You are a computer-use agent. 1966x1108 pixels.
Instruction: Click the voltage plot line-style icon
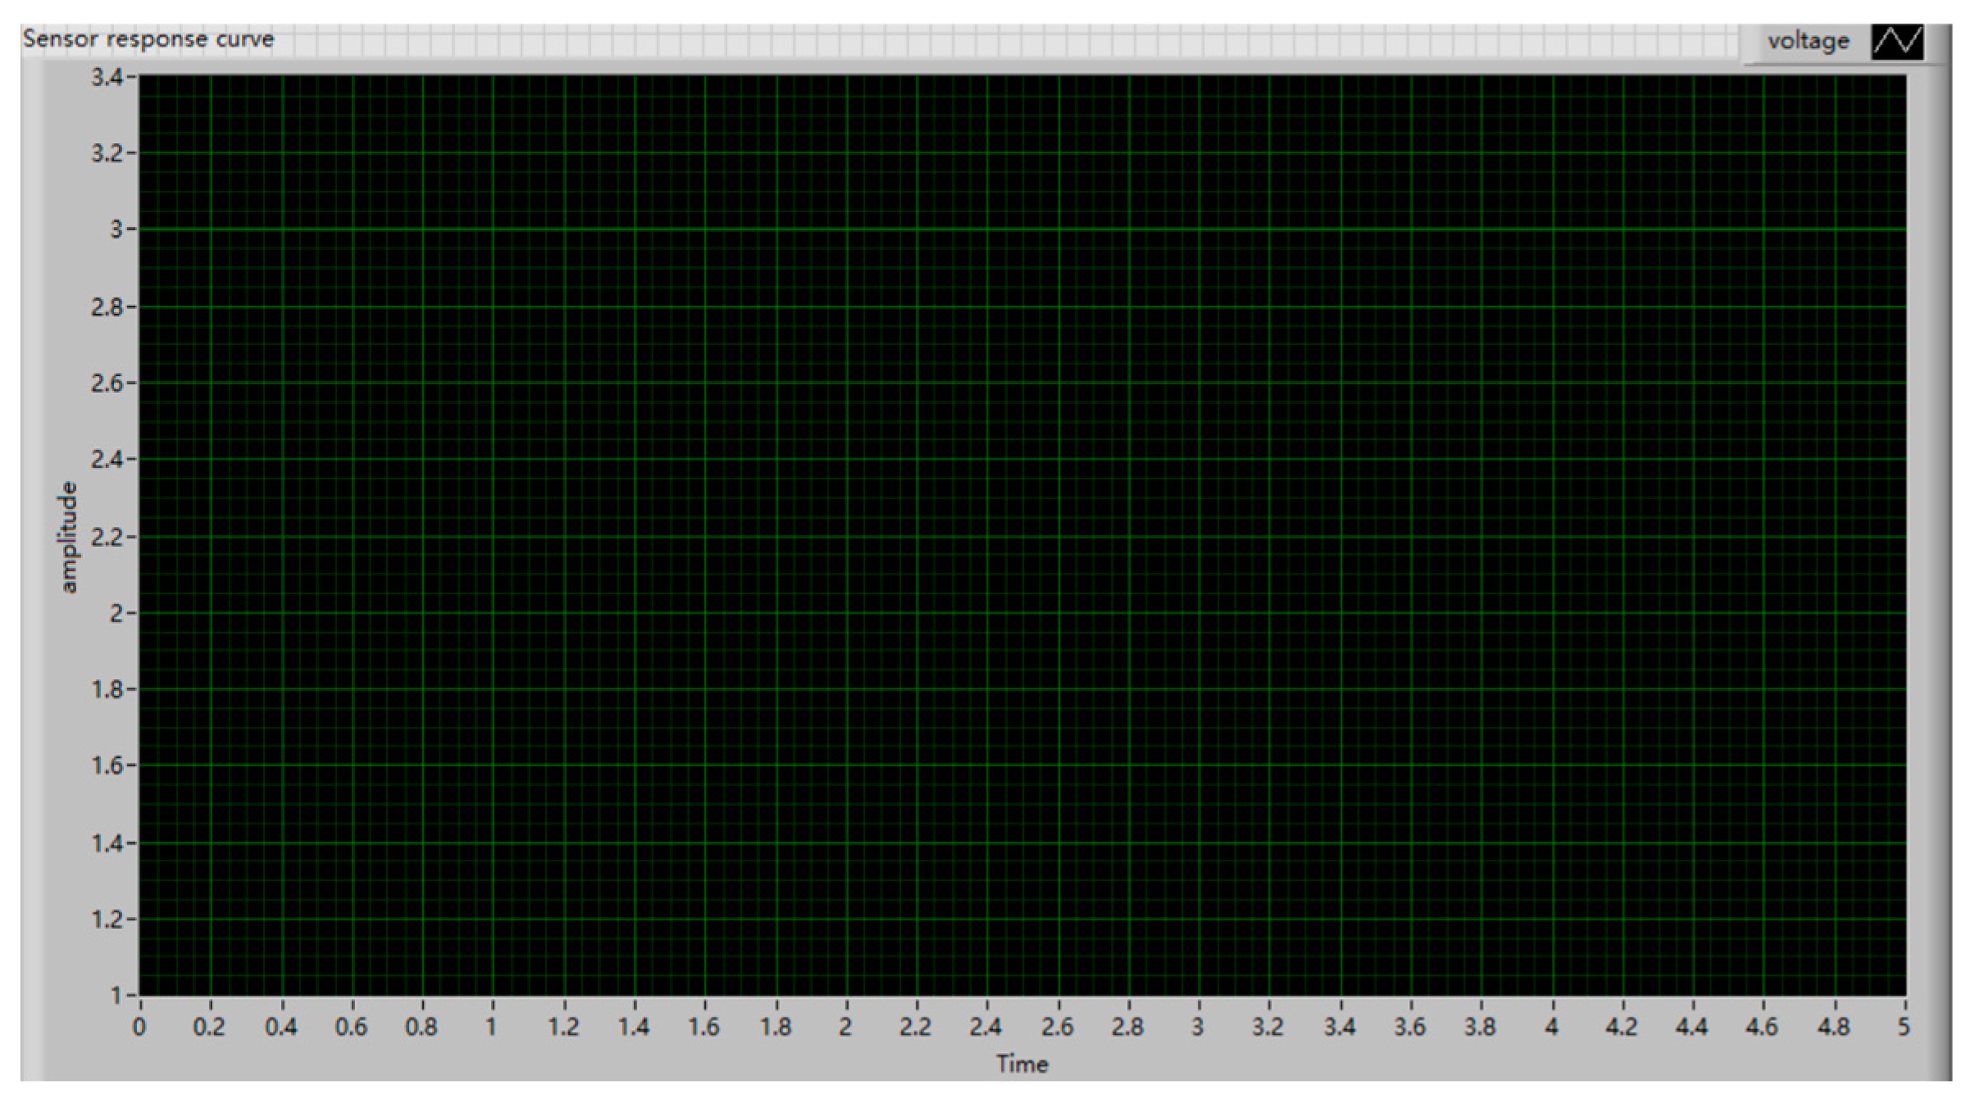coord(1896,41)
